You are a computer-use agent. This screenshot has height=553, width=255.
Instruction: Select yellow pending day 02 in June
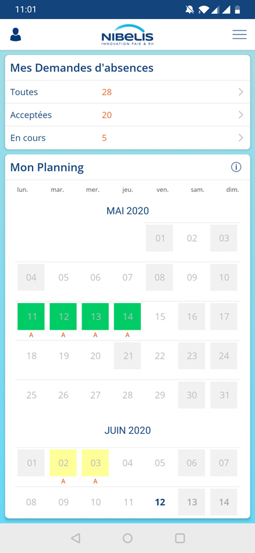(63, 462)
